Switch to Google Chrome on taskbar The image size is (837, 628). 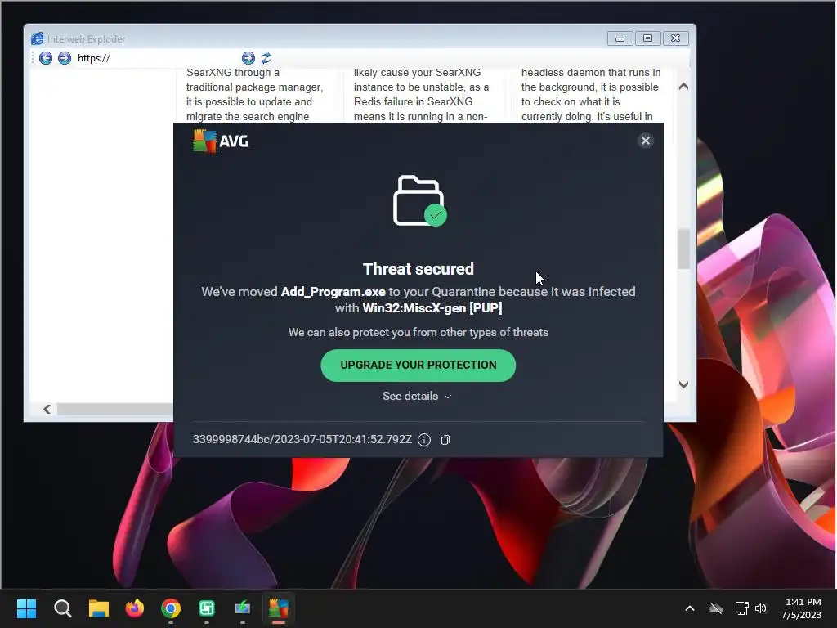pyautogui.click(x=171, y=608)
